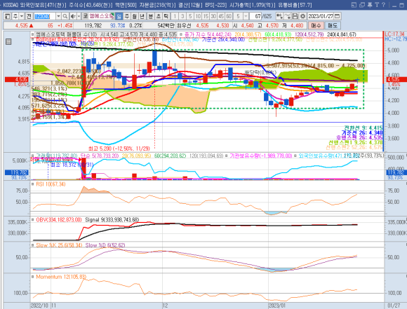Click the small square before the RSI 10 label
Screen dimensions: 407x309
32,184
